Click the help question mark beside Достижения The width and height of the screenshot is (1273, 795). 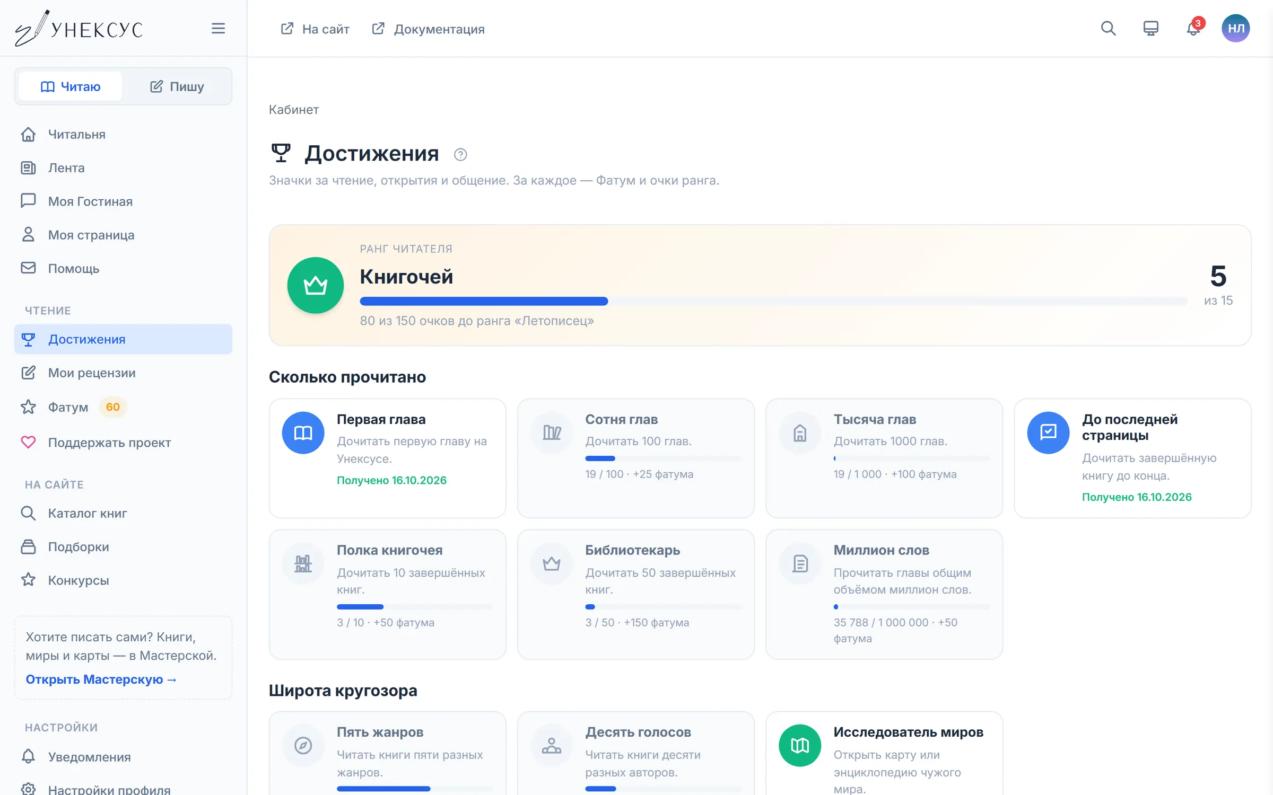[460, 154]
